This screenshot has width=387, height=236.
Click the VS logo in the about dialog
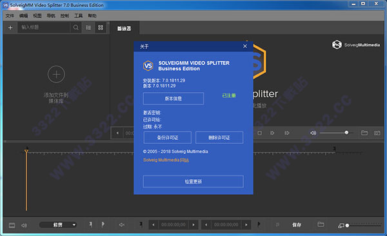click(x=148, y=66)
